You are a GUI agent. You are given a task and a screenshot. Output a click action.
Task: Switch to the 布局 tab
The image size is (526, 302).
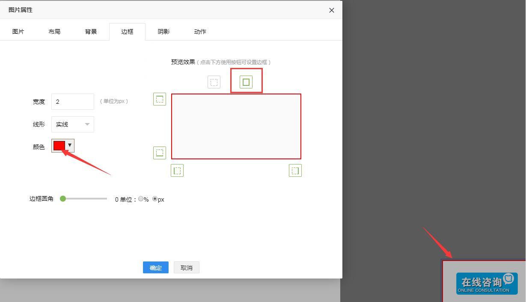tap(54, 32)
